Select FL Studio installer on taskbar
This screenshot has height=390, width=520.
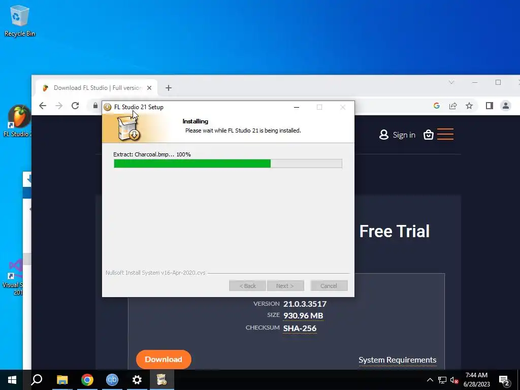(162, 380)
